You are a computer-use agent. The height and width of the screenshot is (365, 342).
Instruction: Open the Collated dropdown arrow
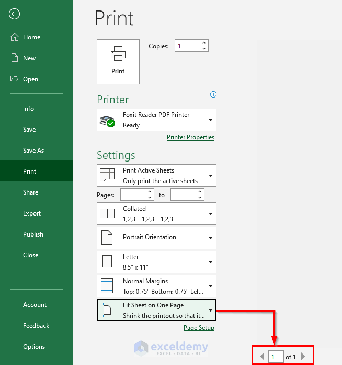[x=210, y=213]
